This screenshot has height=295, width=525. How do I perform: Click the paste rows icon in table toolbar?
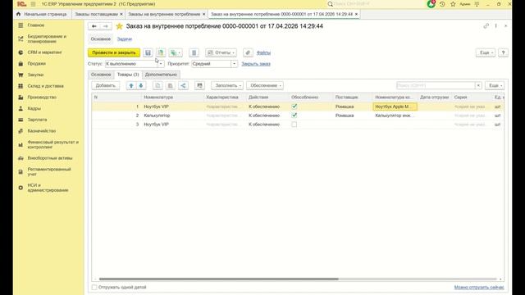[x=170, y=85]
